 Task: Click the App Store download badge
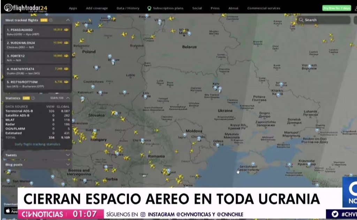(x=10, y=210)
